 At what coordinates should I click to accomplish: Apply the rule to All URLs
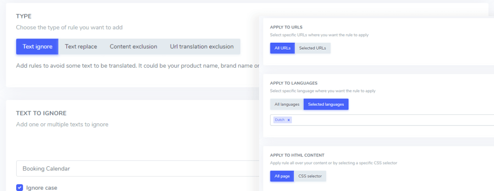282,48
